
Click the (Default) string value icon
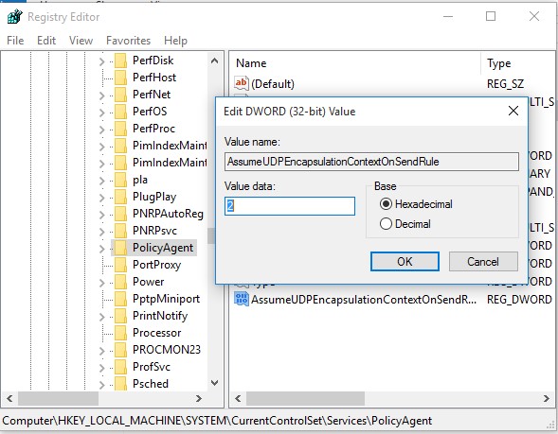click(x=241, y=84)
